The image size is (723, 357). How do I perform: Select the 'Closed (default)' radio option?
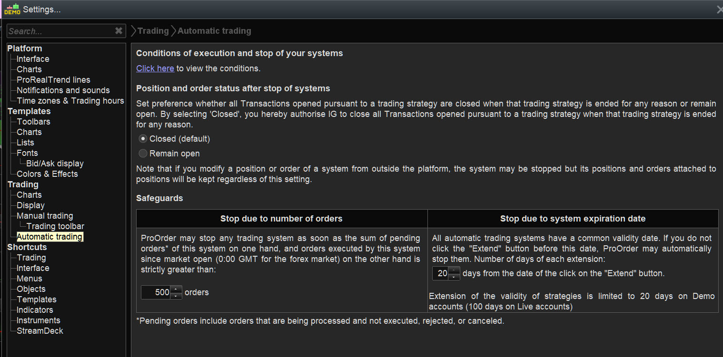point(143,139)
